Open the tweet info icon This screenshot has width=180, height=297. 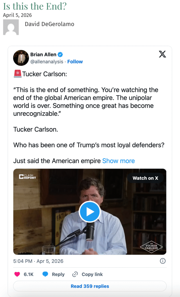[163, 261]
